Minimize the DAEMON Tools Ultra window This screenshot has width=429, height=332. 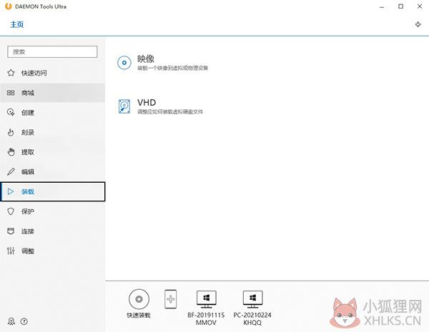point(382,6)
